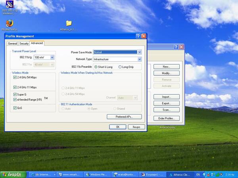Click the OK button in Profile Management
238x178 pixels.
(x=118, y=127)
